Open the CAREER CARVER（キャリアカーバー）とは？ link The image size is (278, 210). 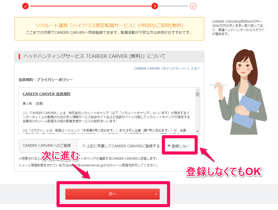167,69
